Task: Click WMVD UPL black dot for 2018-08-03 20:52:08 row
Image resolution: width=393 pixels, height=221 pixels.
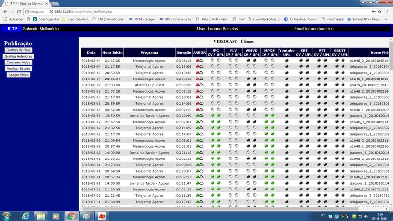Action: click(x=254, y=110)
